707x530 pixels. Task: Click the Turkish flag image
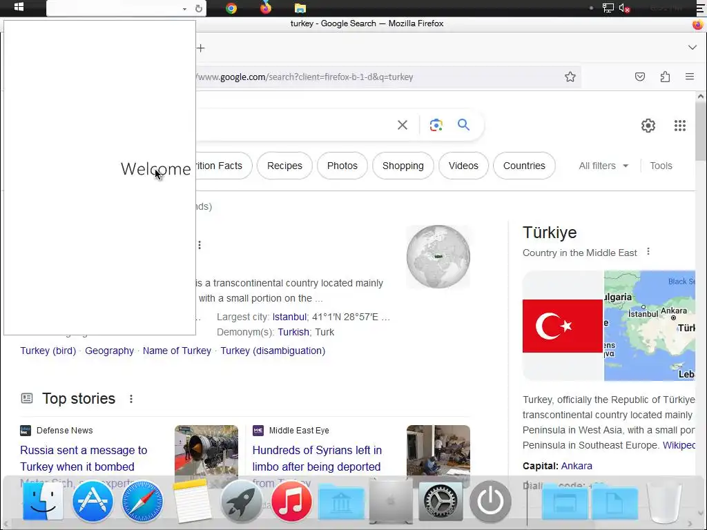(x=562, y=326)
